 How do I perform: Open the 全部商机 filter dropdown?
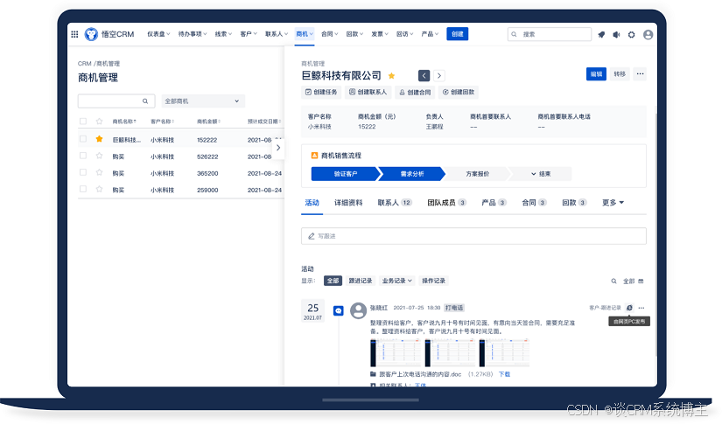pos(203,101)
